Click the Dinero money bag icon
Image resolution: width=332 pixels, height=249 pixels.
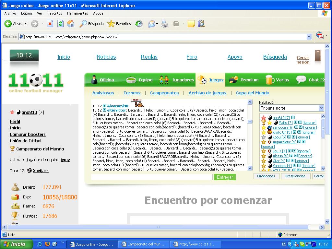point(15,187)
